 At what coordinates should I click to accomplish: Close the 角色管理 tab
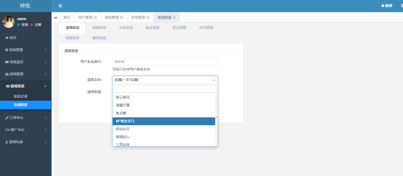(x=122, y=18)
